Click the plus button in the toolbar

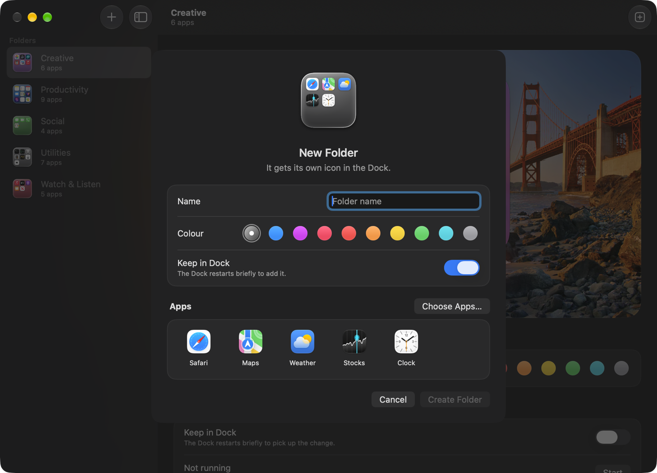[112, 17]
